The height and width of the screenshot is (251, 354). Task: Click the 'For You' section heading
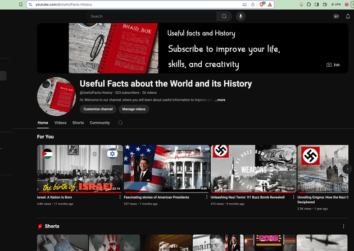coord(46,136)
